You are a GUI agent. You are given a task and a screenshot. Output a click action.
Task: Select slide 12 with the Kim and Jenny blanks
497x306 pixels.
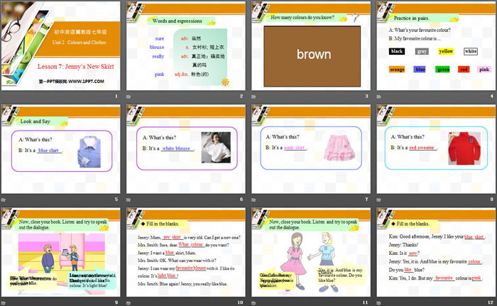436,253
